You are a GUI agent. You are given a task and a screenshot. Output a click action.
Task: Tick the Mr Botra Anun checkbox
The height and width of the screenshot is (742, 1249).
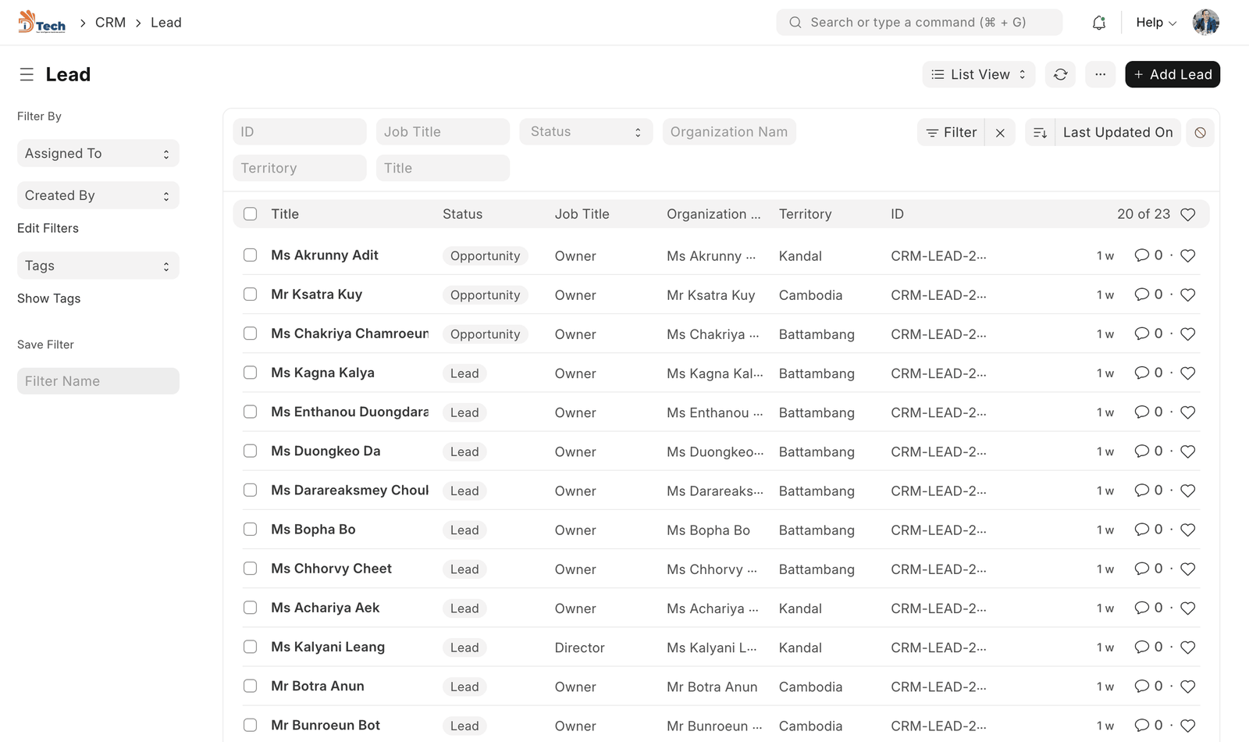[250, 686]
